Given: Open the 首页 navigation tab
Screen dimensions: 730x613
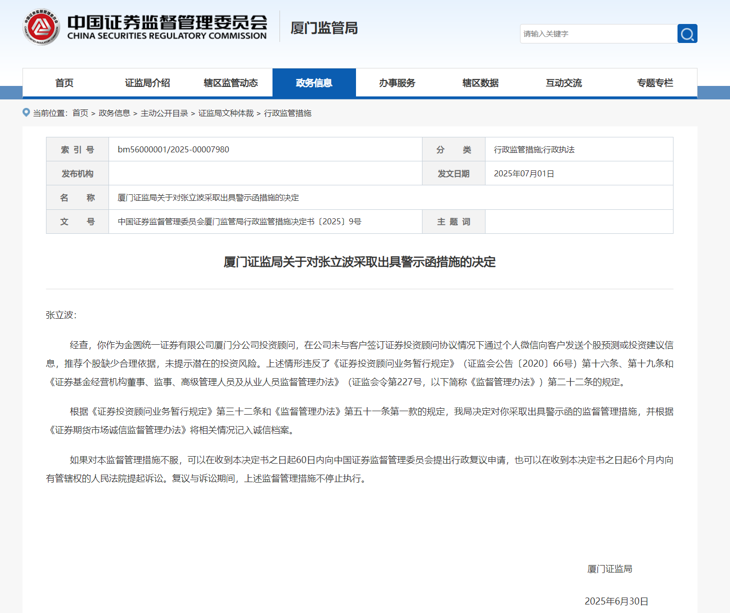Looking at the screenshot, I should 64,83.
